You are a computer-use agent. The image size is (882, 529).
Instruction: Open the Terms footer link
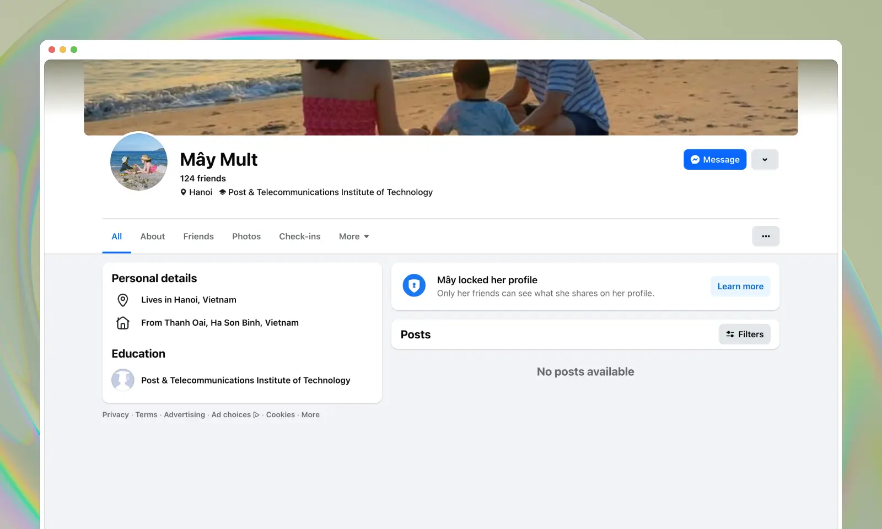coord(146,415)
